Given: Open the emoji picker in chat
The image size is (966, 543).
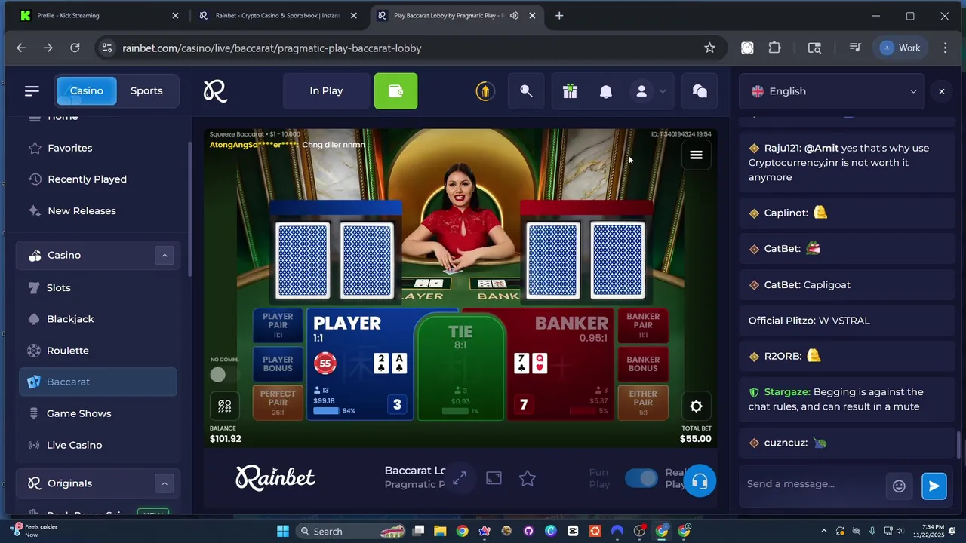Looking at the screenshot, I should click(x=899, y=486).
